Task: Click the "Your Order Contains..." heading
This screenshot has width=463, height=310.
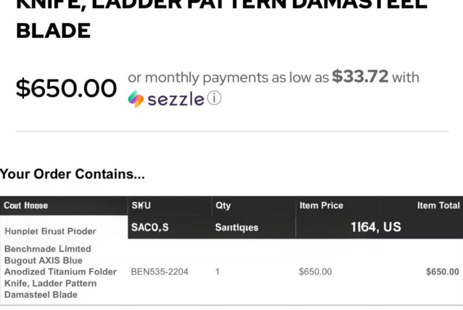Action: pos(72,175)
